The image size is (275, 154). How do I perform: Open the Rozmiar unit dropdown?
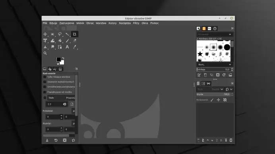(74, 124)
